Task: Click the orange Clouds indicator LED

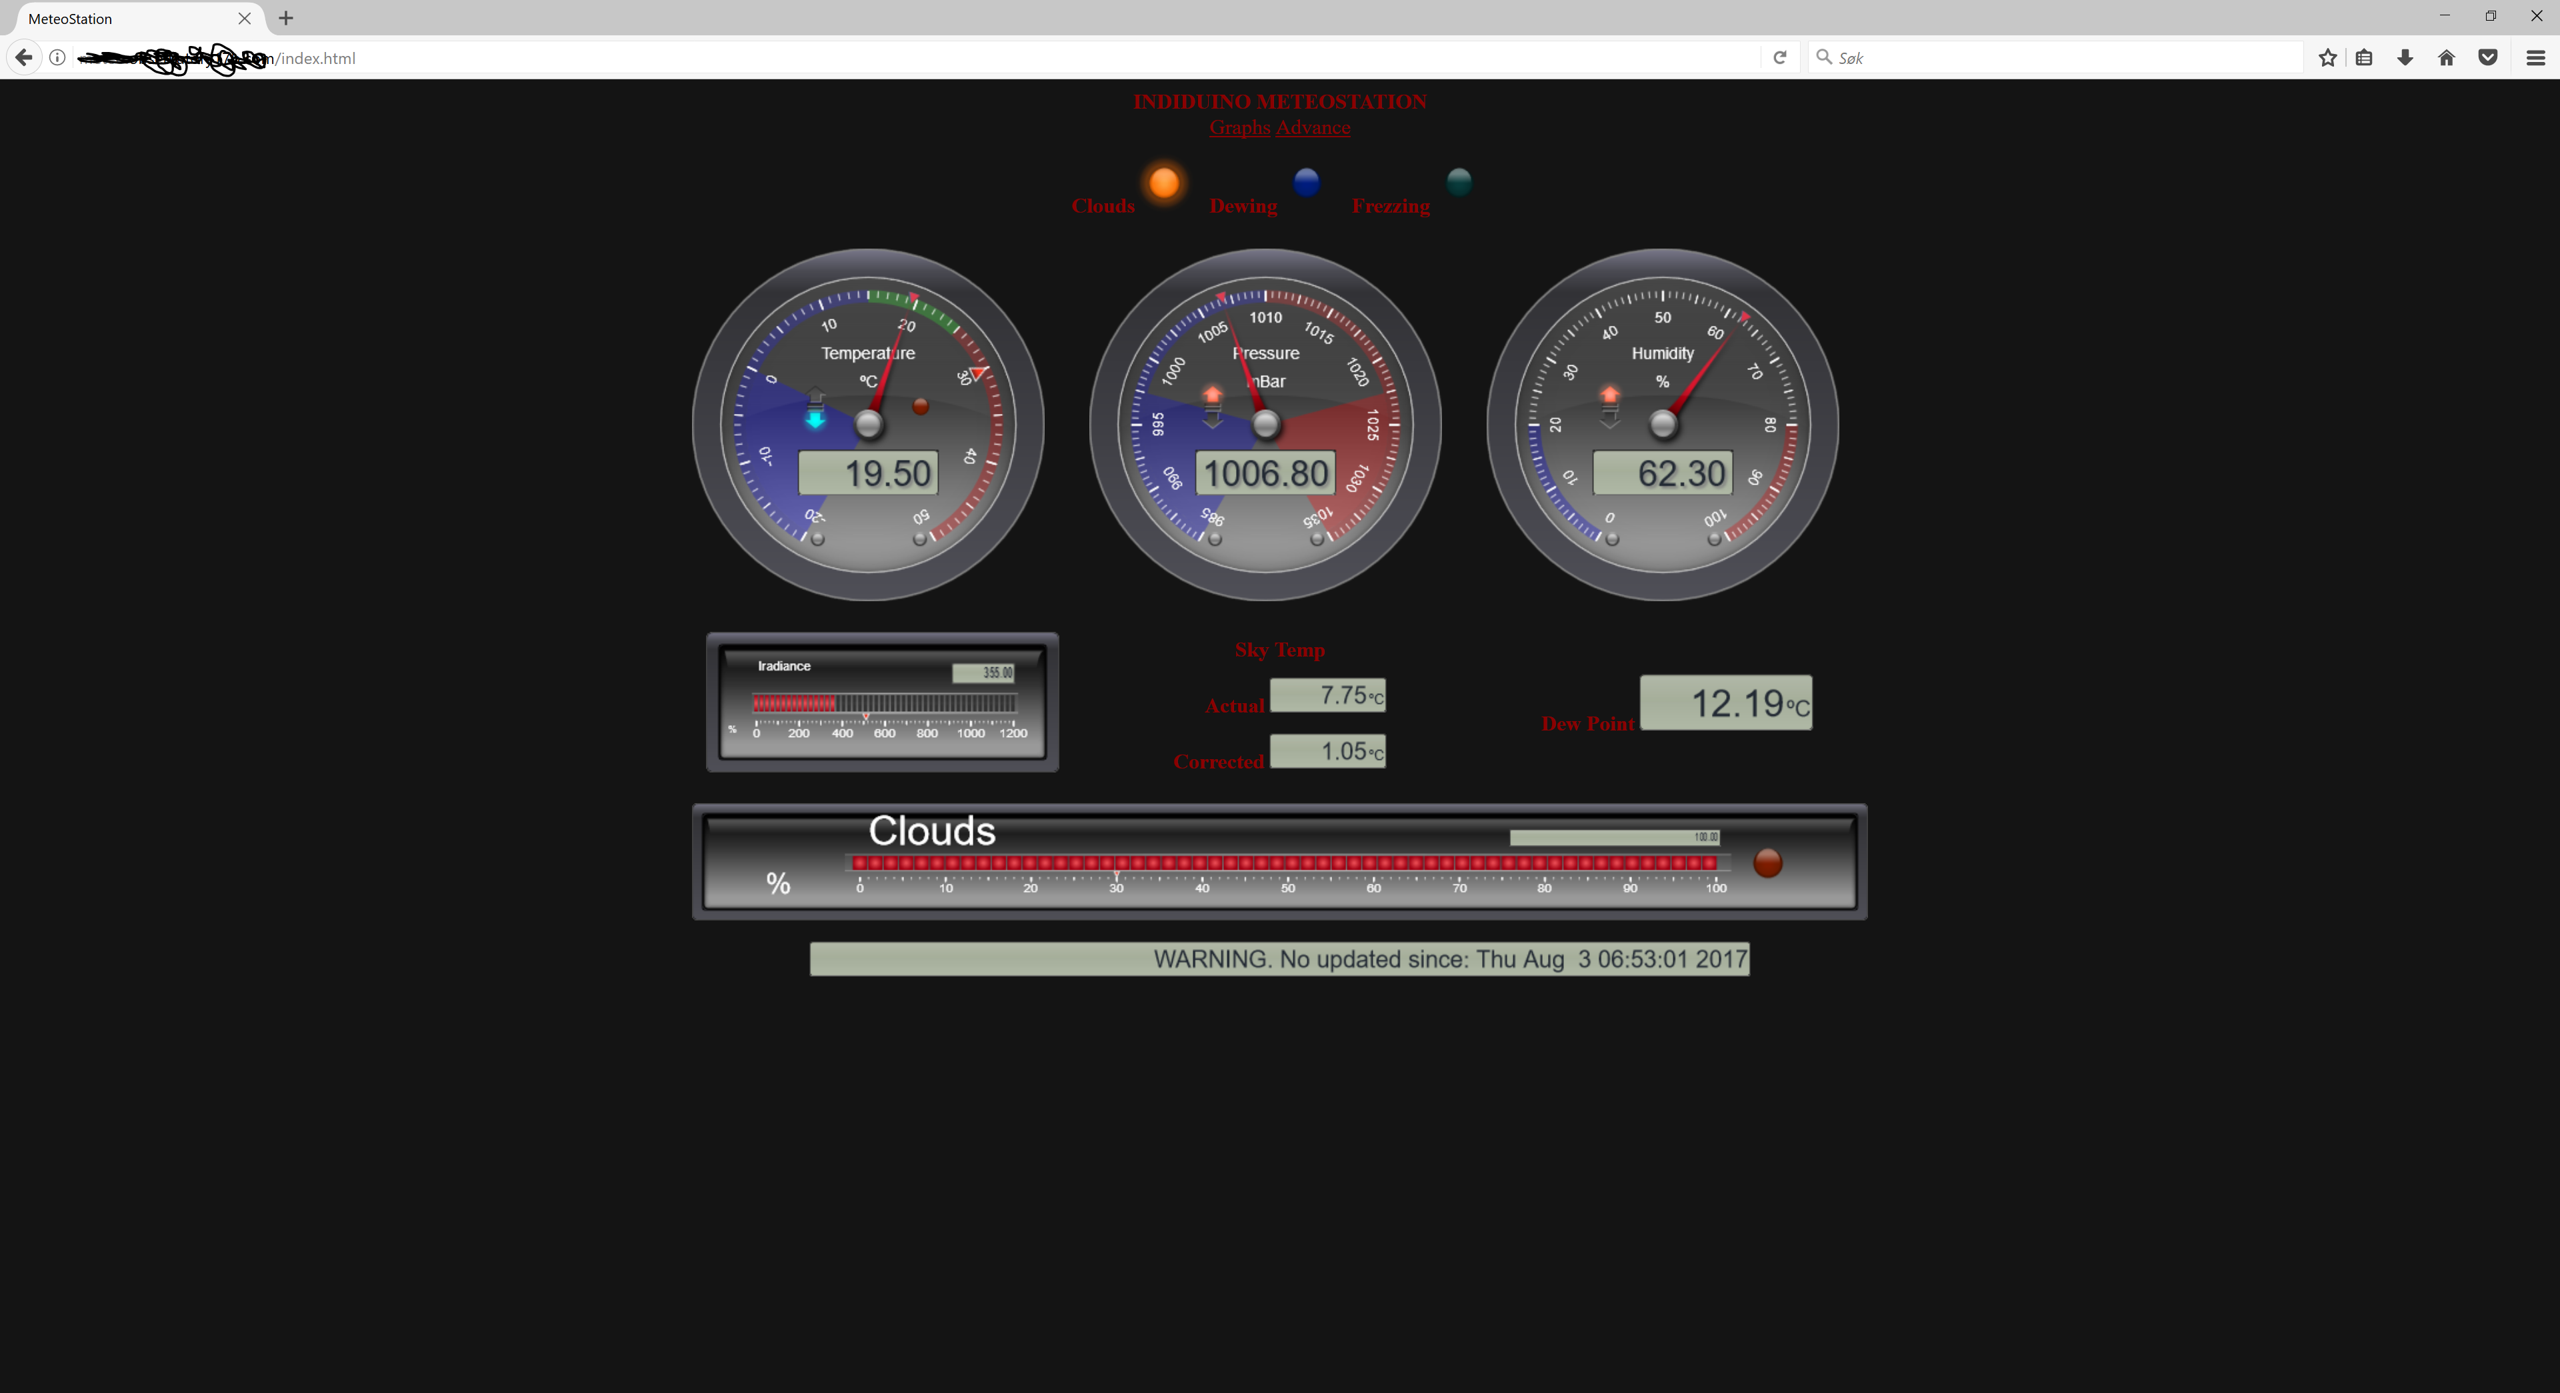Action: click(1164, 183)
